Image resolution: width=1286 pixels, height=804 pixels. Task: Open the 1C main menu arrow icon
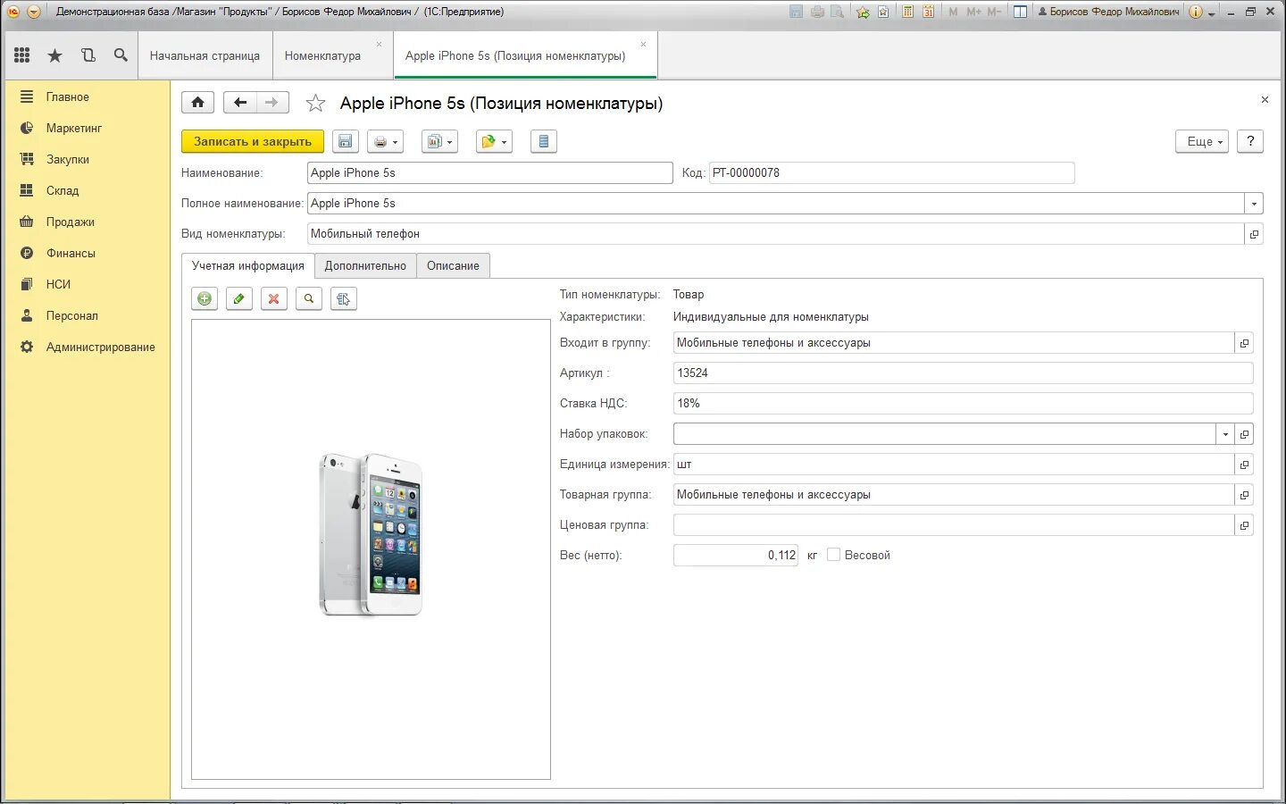33,12
